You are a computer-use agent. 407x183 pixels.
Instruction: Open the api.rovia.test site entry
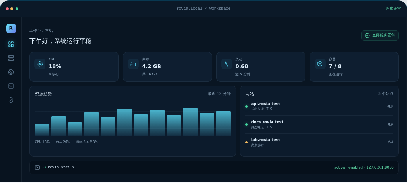[319, 106]
